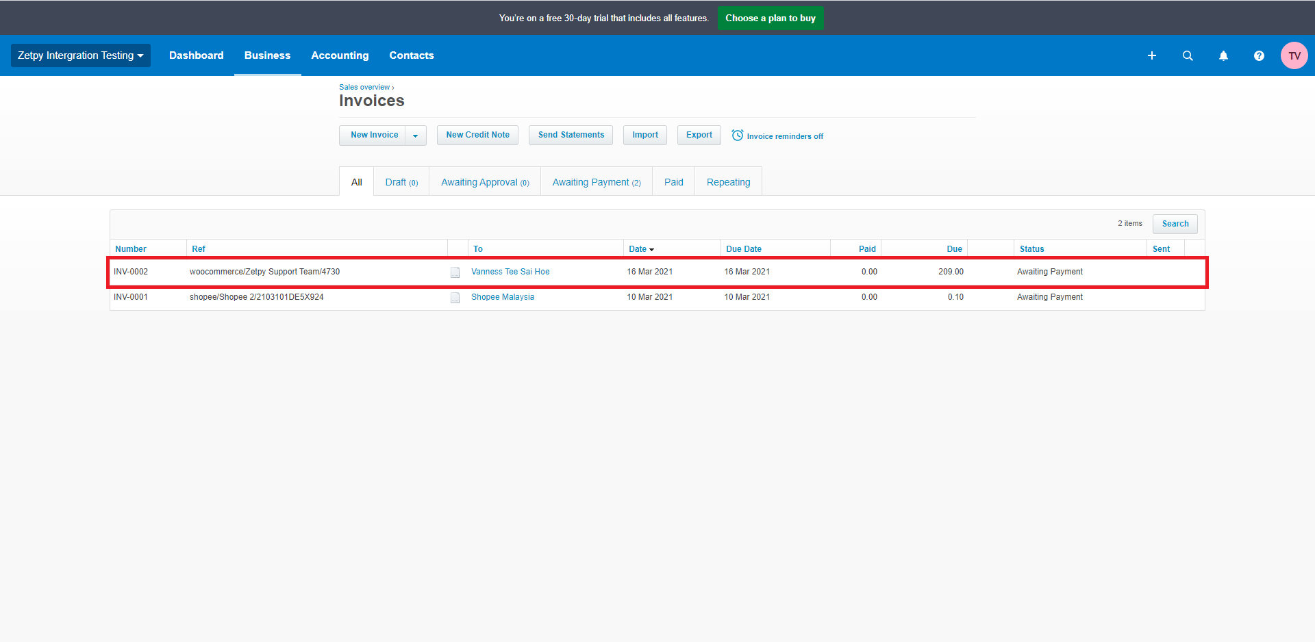Open the invoice list Search button

pos(1175,224)
